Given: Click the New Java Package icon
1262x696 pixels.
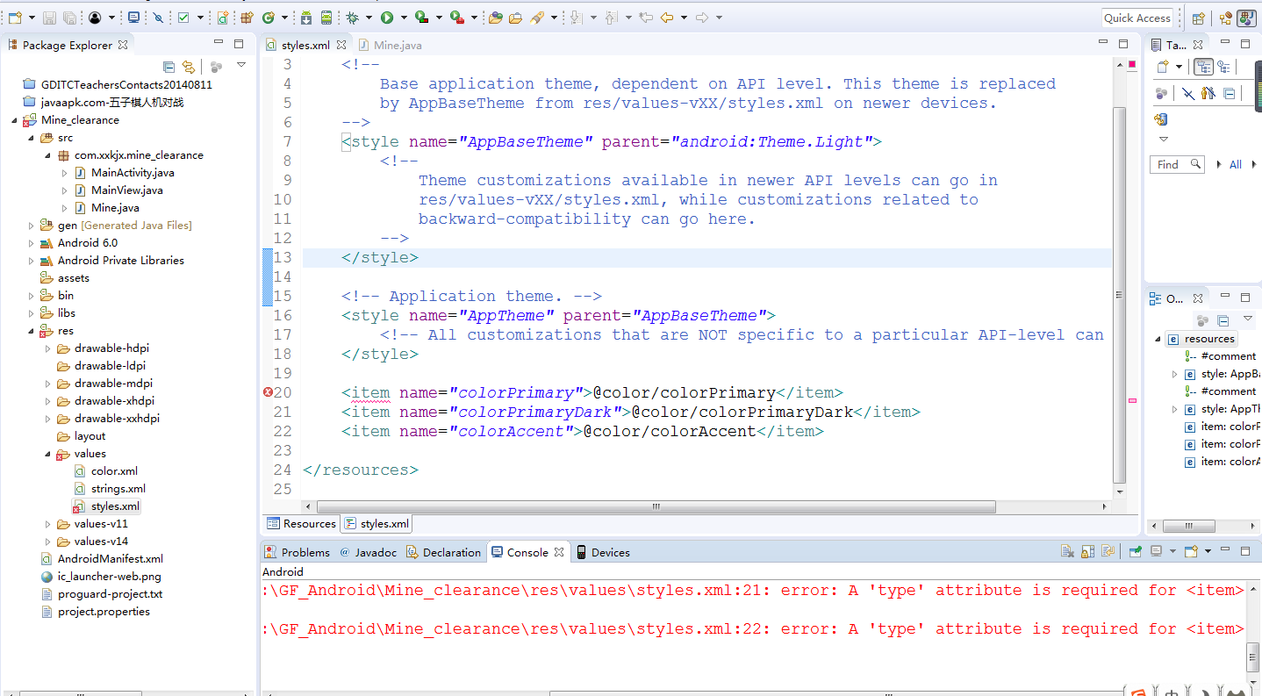Looking at the screenshot, I should (x=247, y=18).
